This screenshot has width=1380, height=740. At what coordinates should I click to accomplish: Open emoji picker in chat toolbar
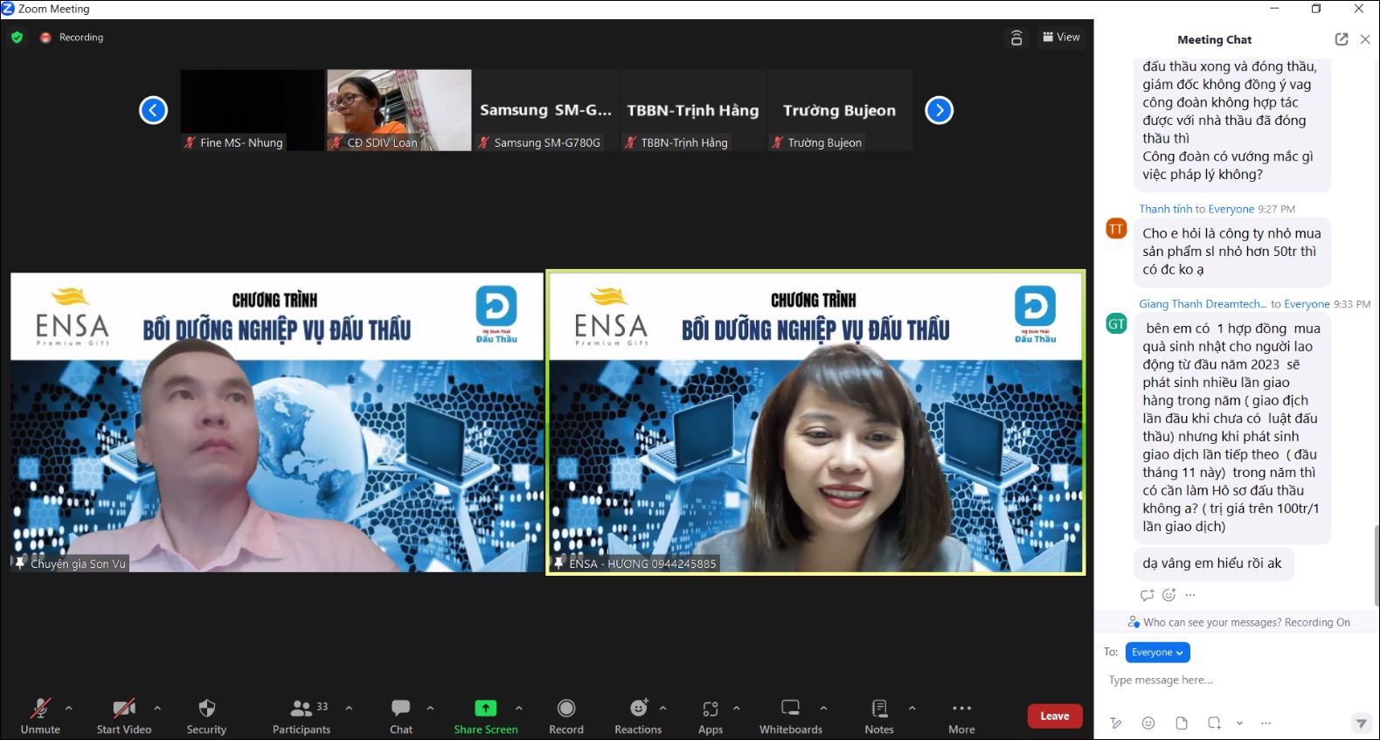1148,723
